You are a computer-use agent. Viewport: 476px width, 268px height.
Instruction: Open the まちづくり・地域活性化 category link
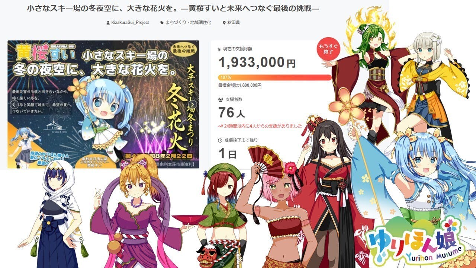point(188,23)
